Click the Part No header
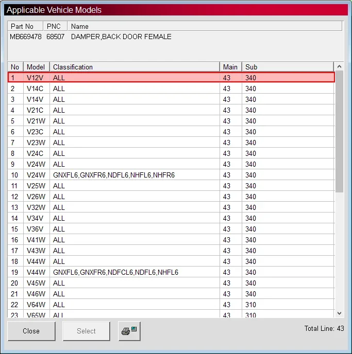This screenshot has width=352, height=354. (x=25, y=26)
